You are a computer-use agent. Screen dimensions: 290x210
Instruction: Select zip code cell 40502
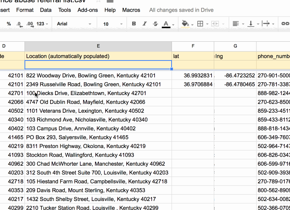point(12,111)
